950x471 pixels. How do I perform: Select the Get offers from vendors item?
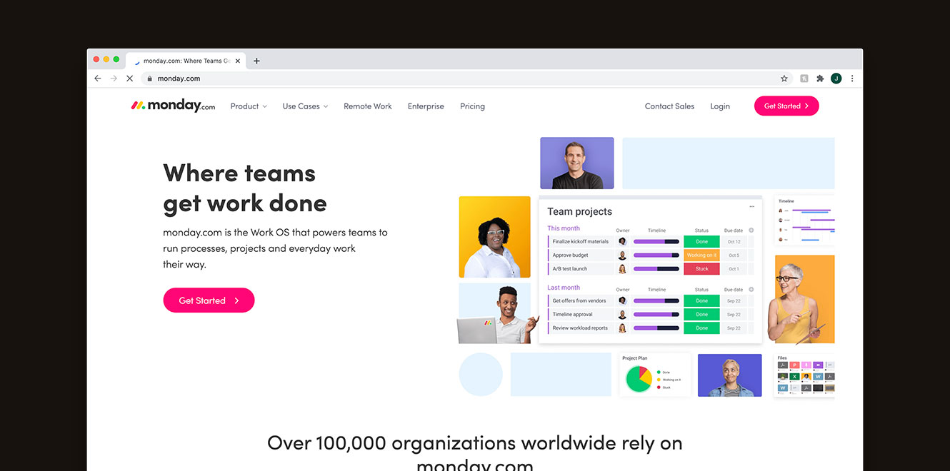[x=581, y=300]
